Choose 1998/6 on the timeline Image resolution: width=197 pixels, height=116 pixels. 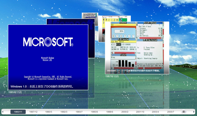tap(110, 112)
